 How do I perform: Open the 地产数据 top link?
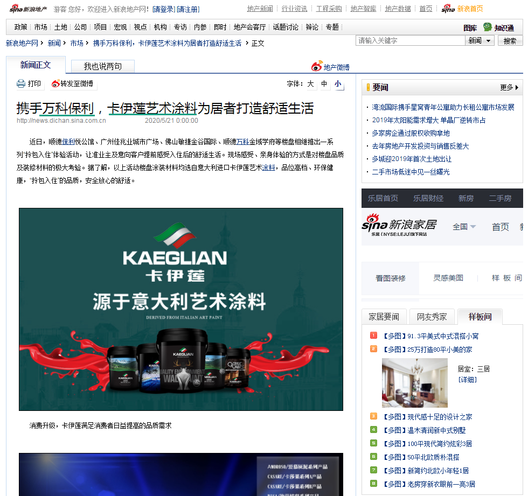398,9
